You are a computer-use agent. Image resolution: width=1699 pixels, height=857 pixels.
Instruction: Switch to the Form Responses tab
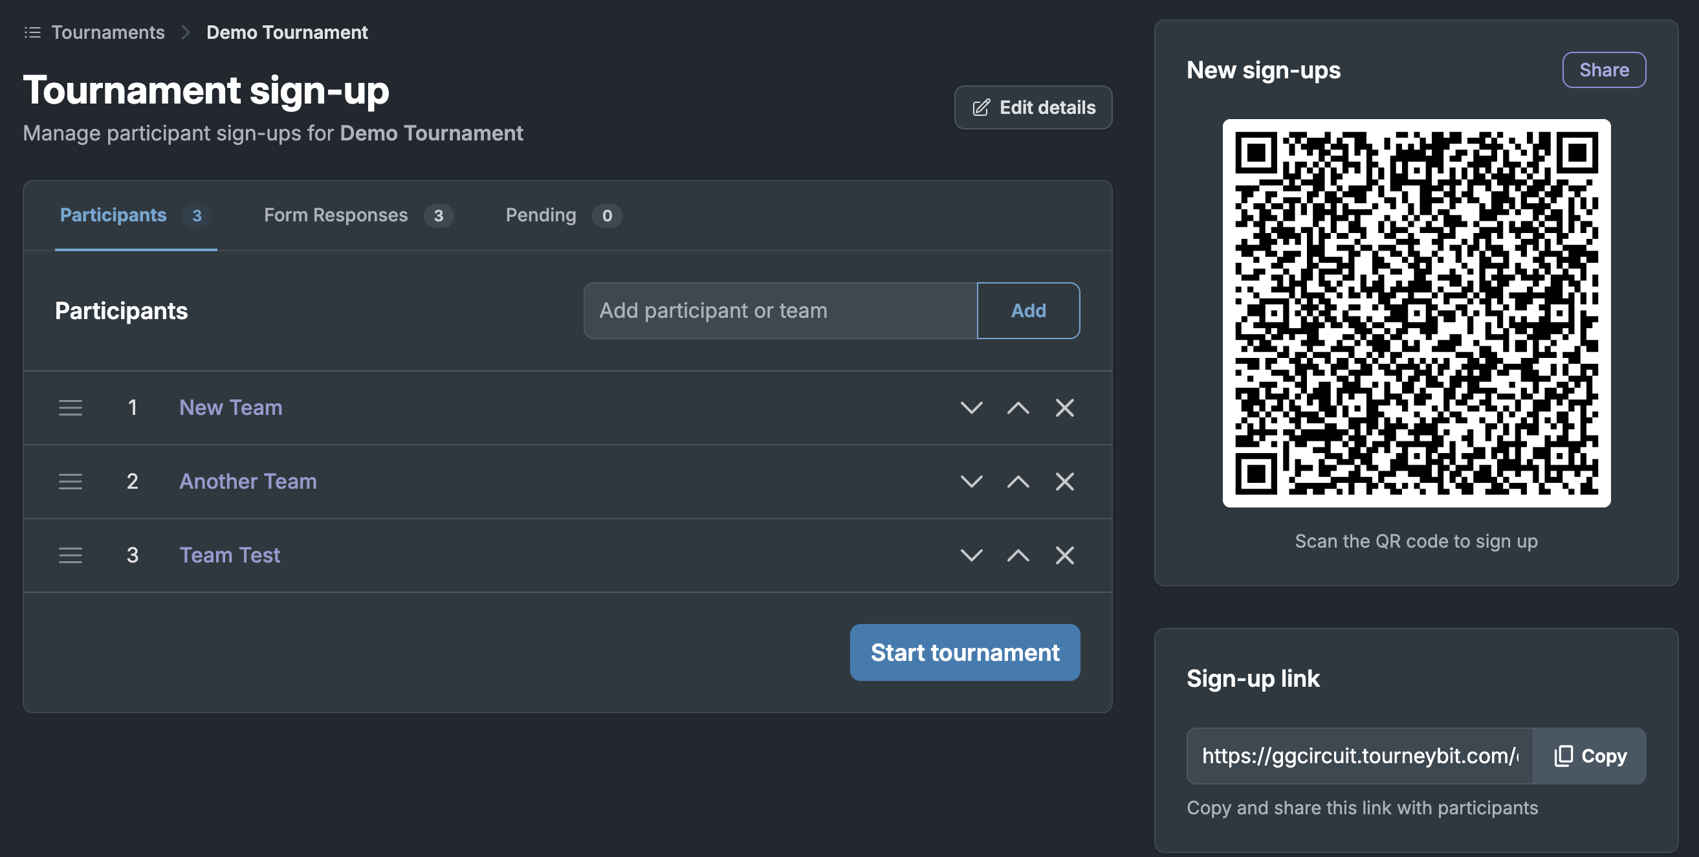click(358, 215)
